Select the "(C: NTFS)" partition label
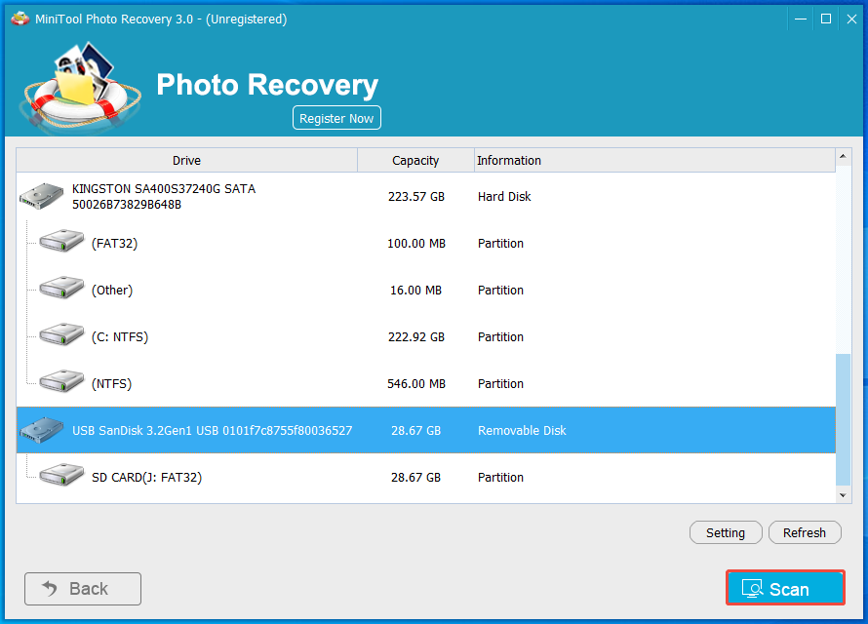The width and height of the screenshot is (868, 624). coord(120,337)
